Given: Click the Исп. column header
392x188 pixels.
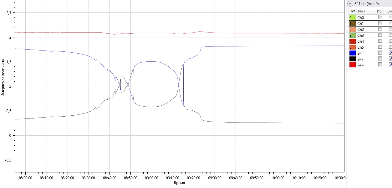Looking at the screenshot, I should click(x=380, y=11).
